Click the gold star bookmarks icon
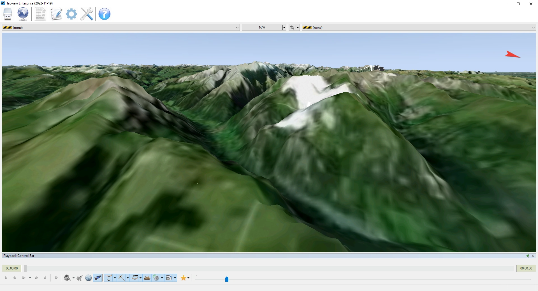This screenshot has height=291, width=538. tap(184, 278)
